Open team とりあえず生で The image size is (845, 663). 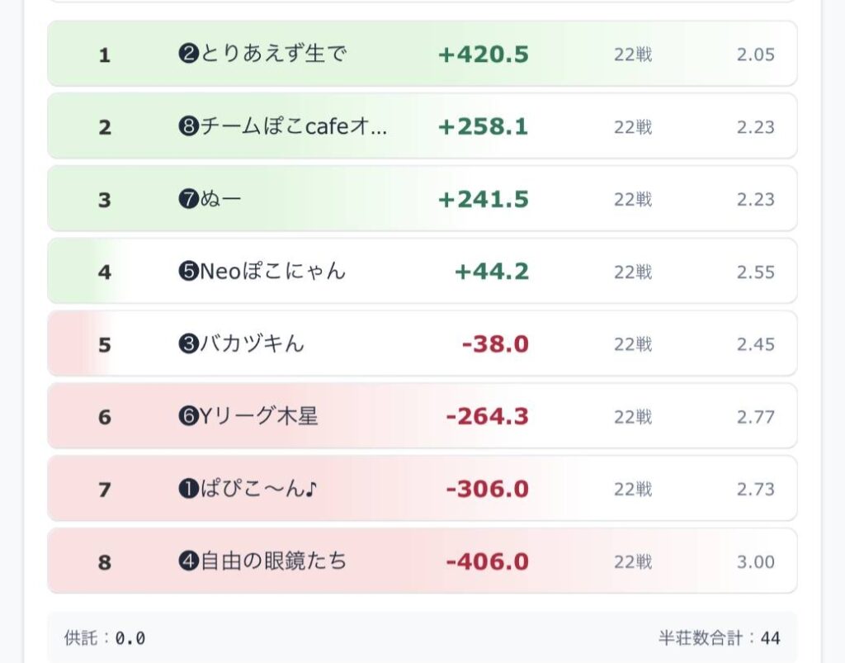(x=273, y=54)
